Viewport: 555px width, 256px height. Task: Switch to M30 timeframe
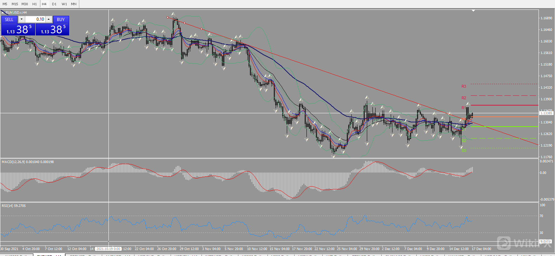pos(25,4)
